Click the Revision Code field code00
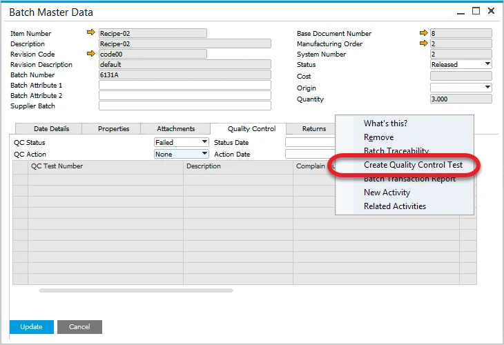 click(153, 54)
